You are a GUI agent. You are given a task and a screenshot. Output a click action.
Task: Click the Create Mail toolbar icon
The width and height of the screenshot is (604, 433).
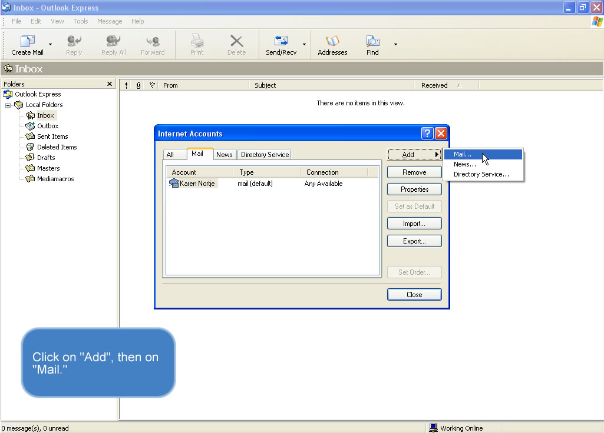pyautogui.click(x=27, y=44)
